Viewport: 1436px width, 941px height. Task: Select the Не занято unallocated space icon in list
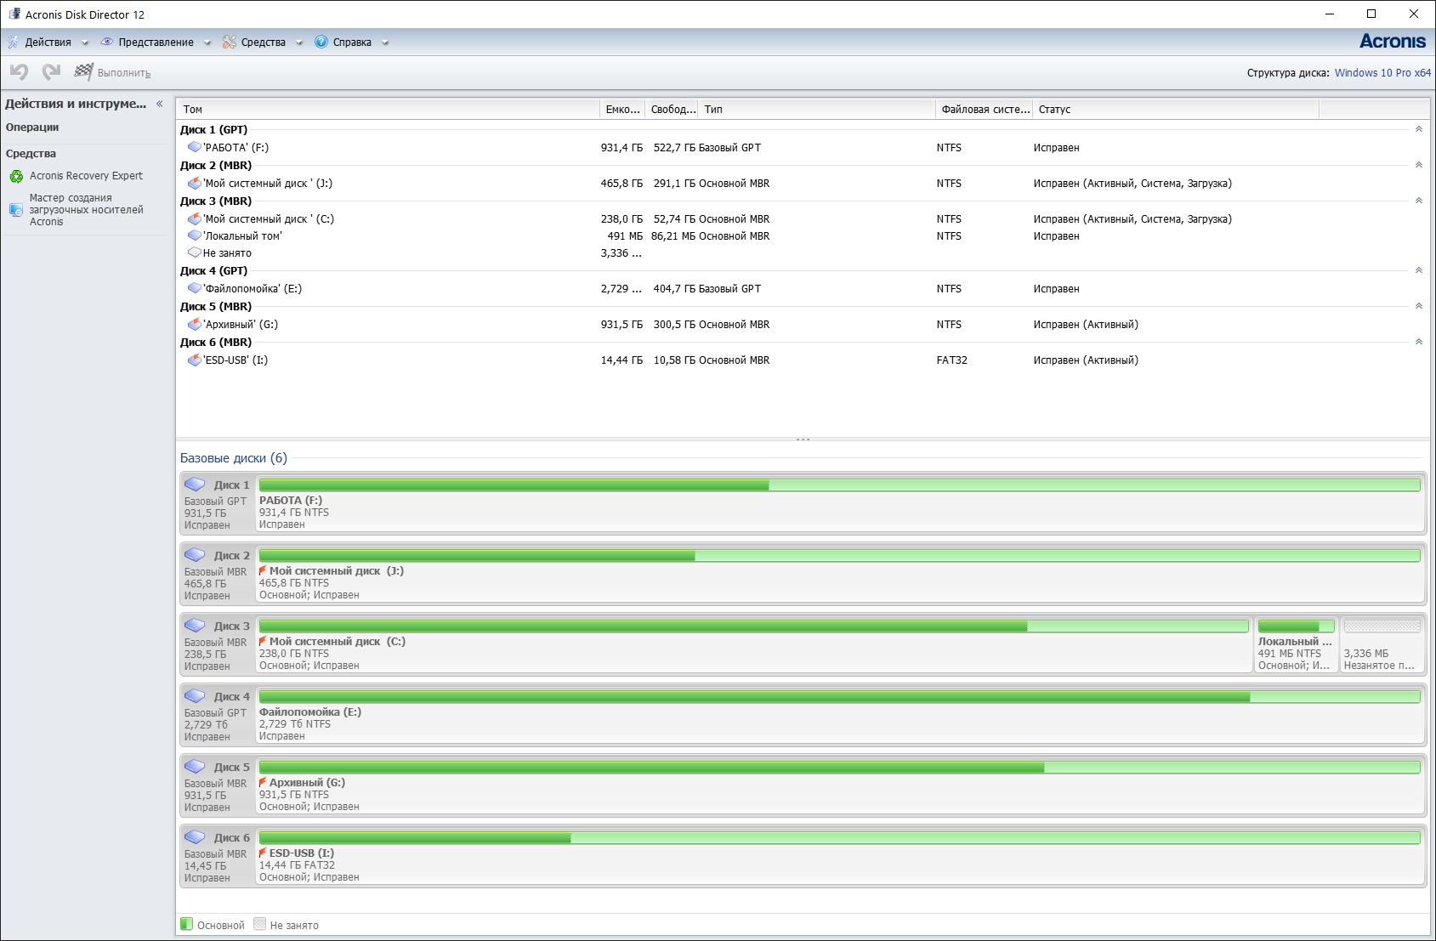point(195,252)
